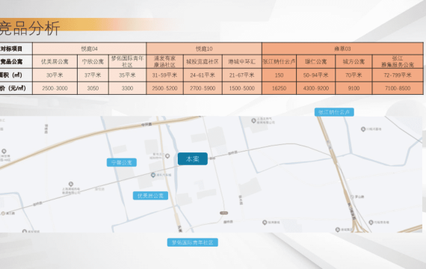Select the 港城中环汇 table cell
The width and height of the screenshot is (426, 269).
click(242, 62)
